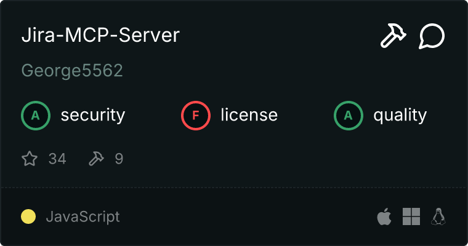The image size is (468, 246).
Task: Click the Apple macOS platform icon
Action: tap(384, 216)
